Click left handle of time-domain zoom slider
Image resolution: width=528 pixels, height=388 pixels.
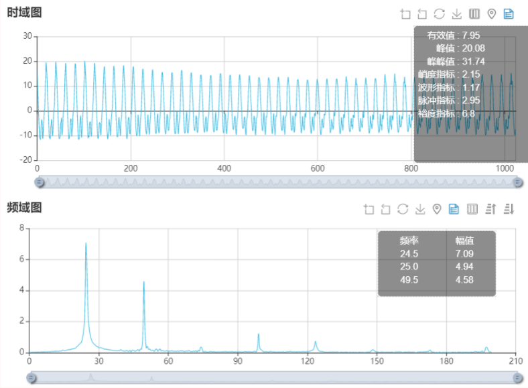click(39, 182)
